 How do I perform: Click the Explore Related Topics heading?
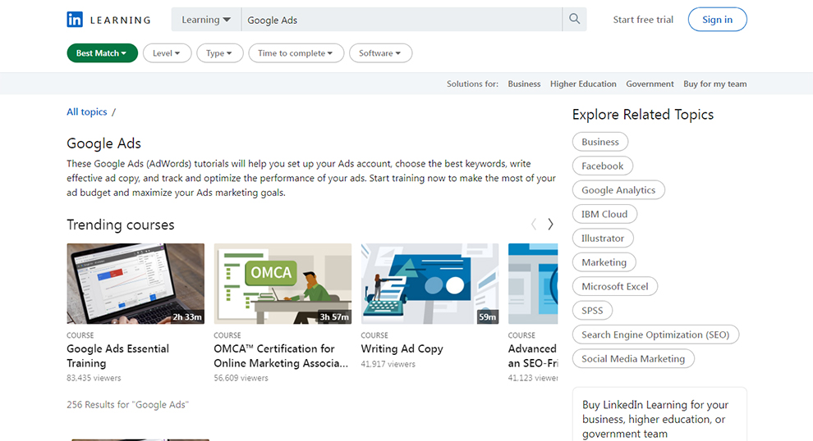coord(643,115)
